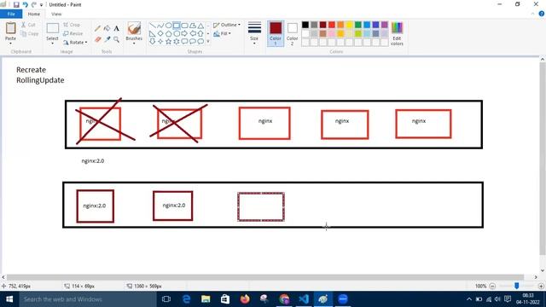Choose the Right arrow shape

[184, 34]
